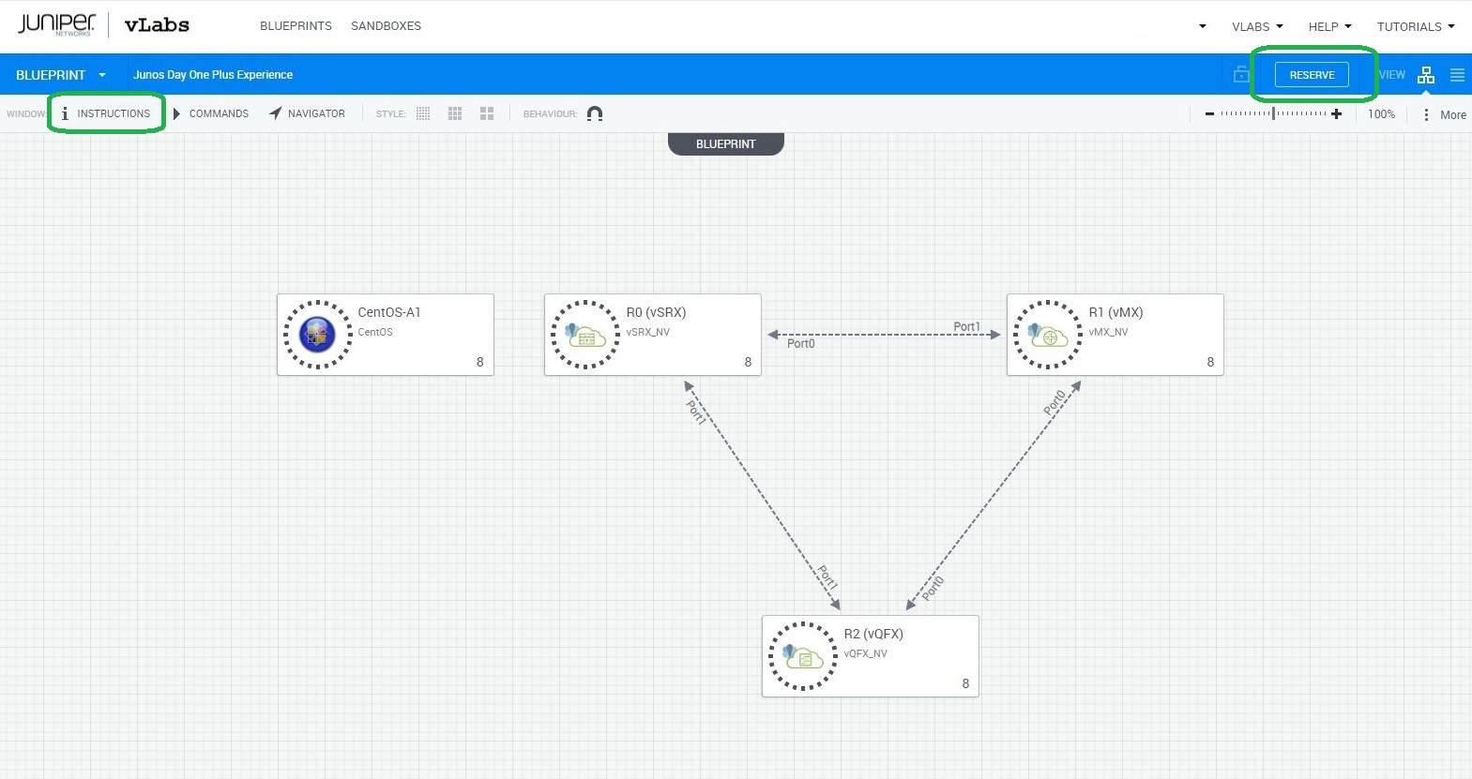The width and height of the screenshot is (1472, 779).
Task: Open the INSTRUCTIONS window
Action: click(106, 113)
